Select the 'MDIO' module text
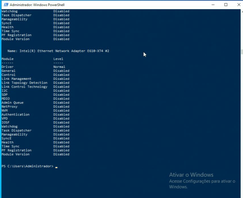Screen dimensions: 243x198 [5, 99]
